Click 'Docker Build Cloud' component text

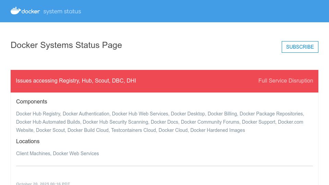point(88,130)
